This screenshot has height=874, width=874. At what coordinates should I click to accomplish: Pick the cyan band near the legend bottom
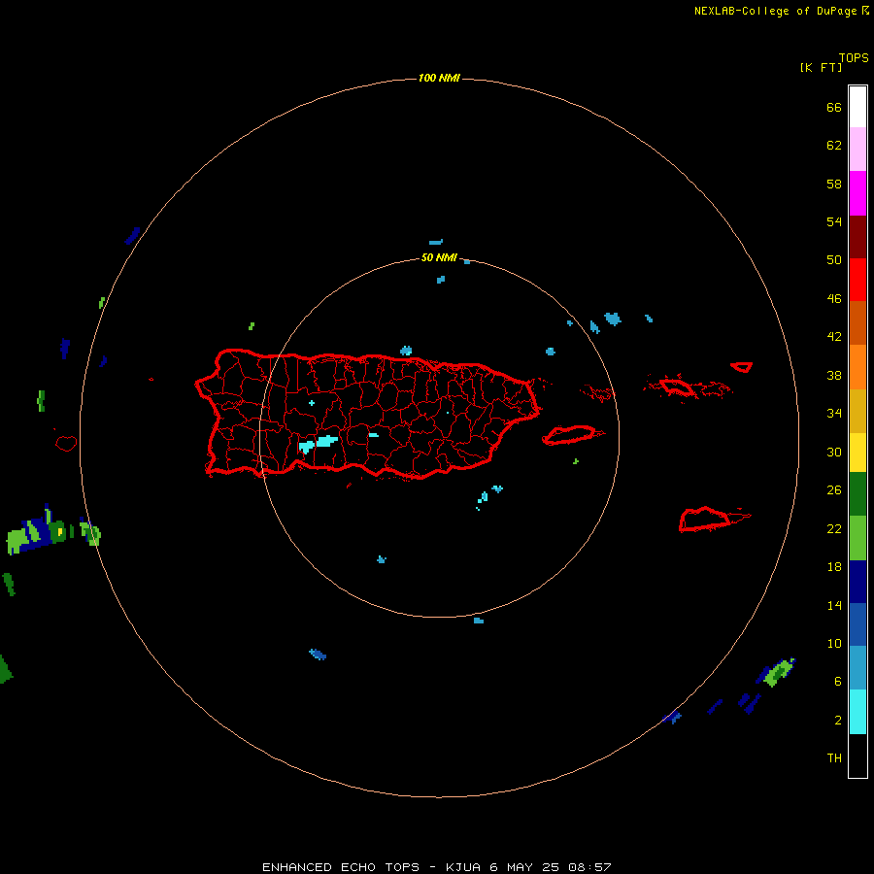click(857, 712)
